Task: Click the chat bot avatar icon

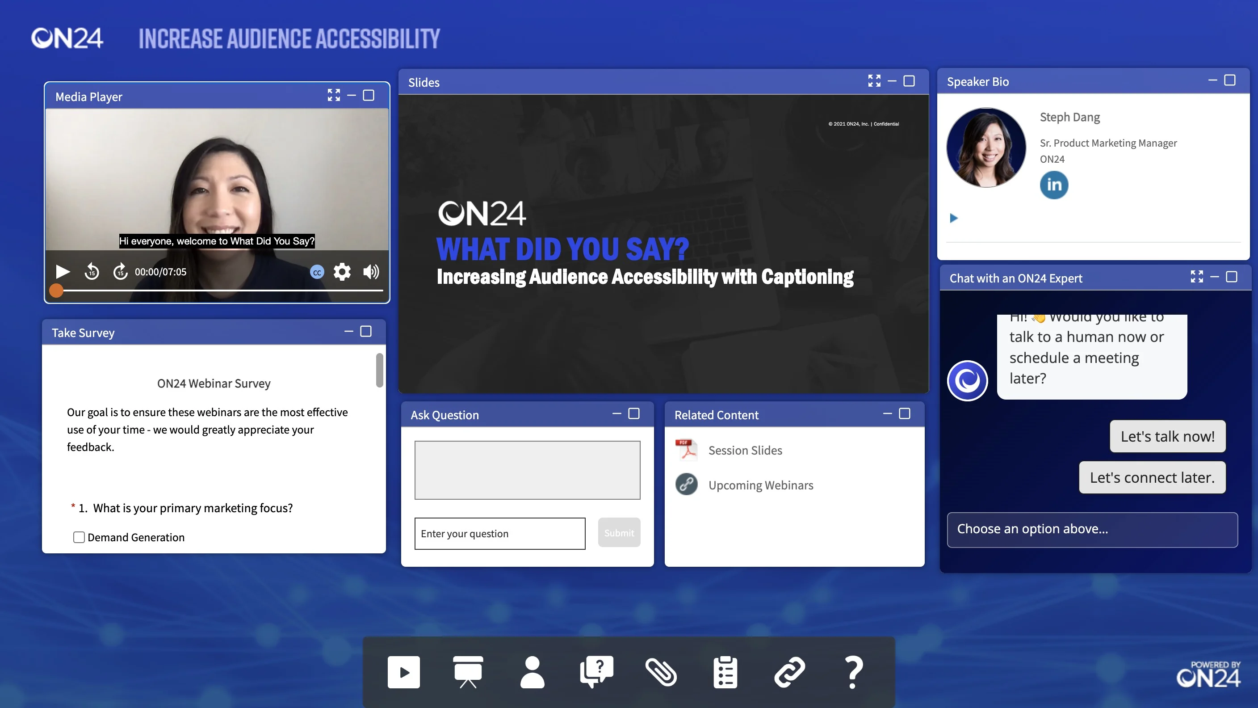Action: pyautogui.click(x=968, y=380)
